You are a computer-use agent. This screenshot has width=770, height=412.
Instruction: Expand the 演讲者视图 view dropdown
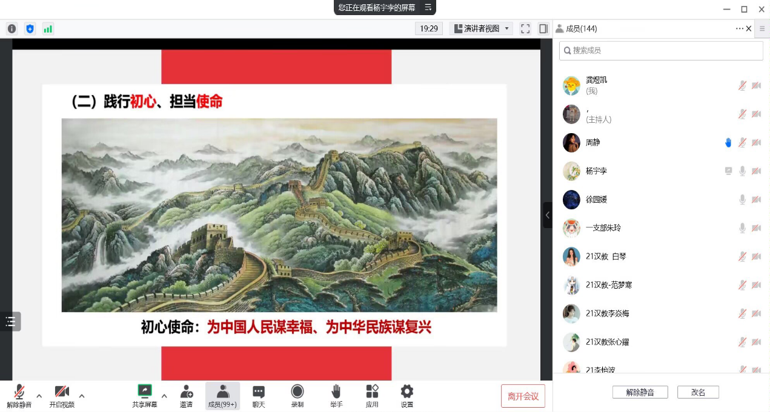pos(481,28)
